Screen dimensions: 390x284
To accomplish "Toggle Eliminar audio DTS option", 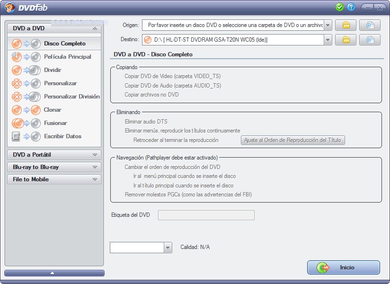I will 146,122.
